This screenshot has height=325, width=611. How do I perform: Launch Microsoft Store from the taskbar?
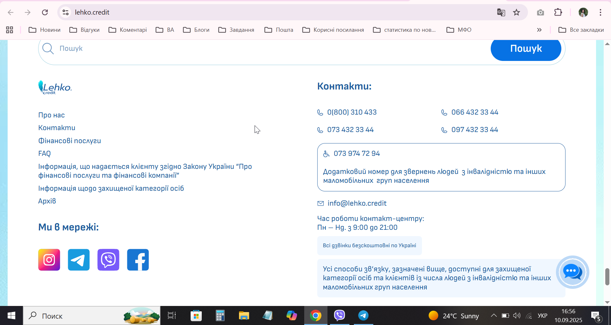point(196,315)
